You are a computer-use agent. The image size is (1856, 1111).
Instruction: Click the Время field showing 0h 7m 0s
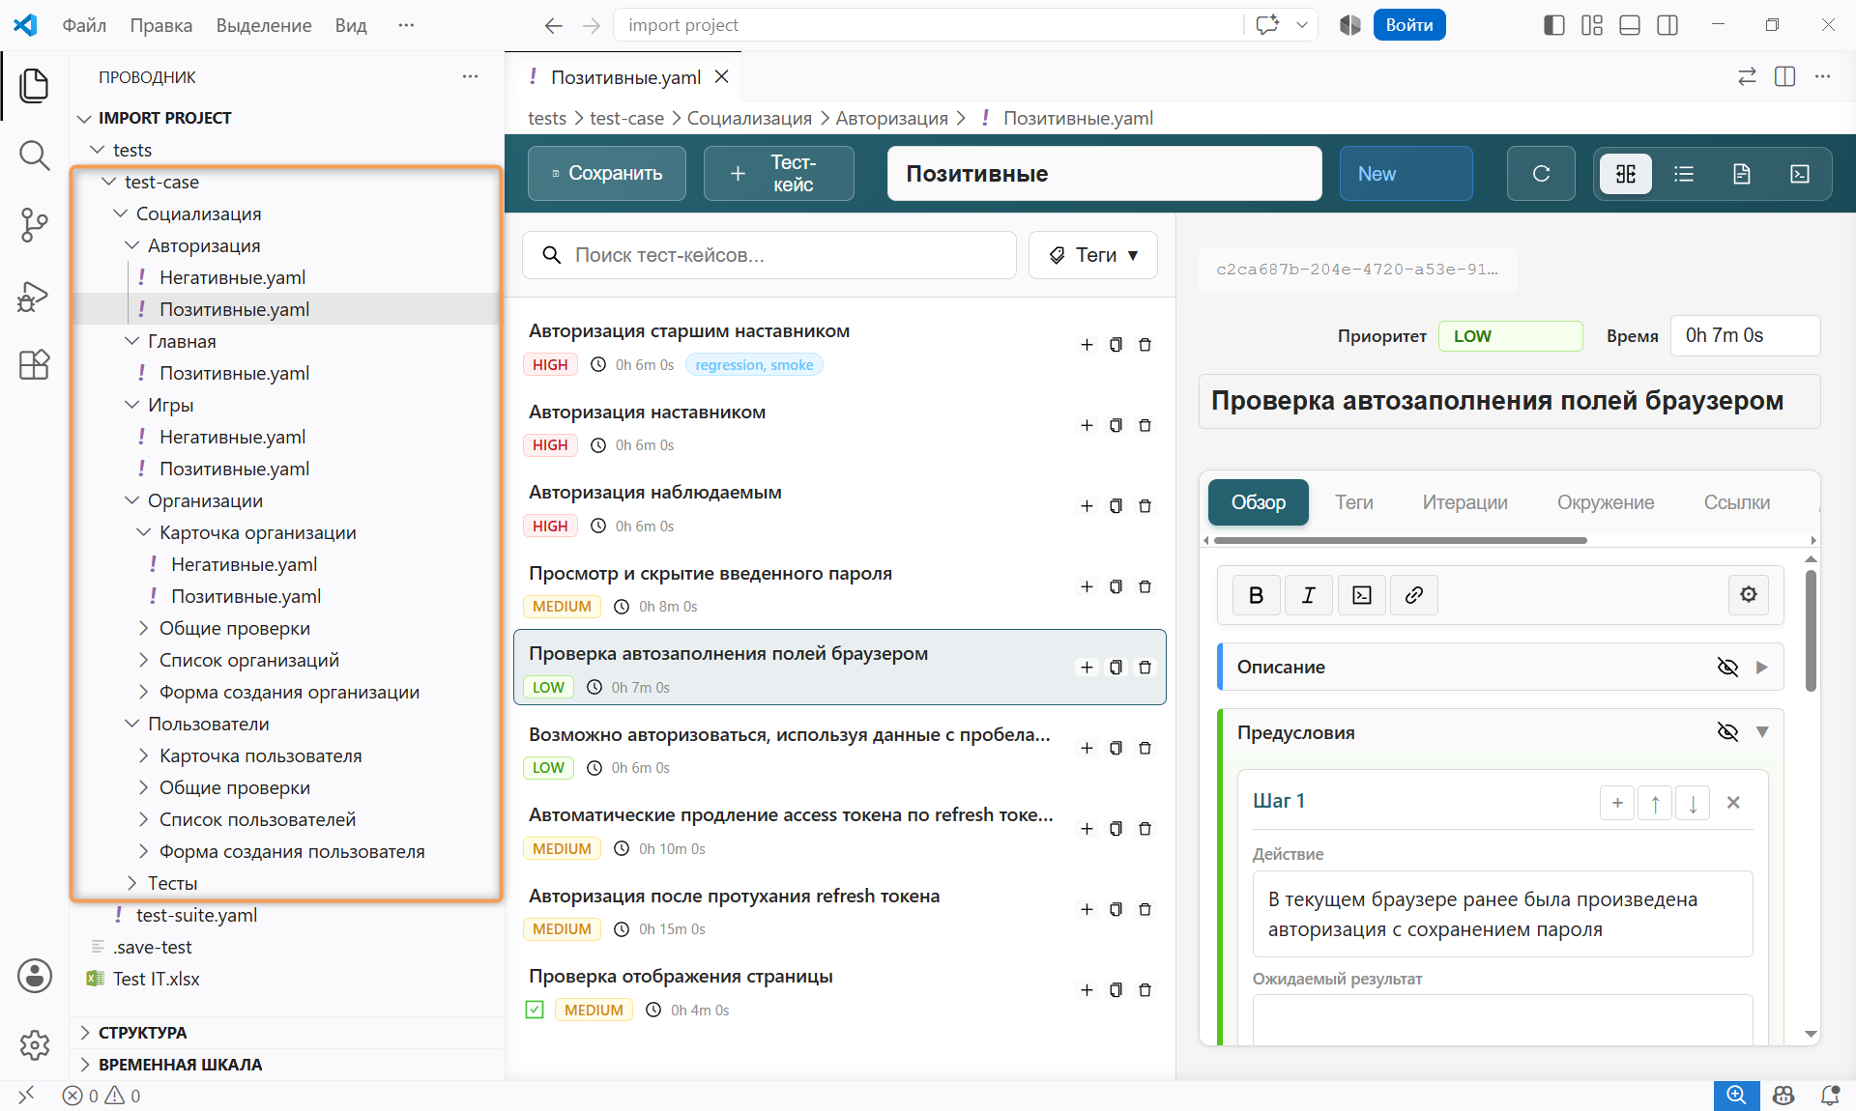pos(1745,336)
